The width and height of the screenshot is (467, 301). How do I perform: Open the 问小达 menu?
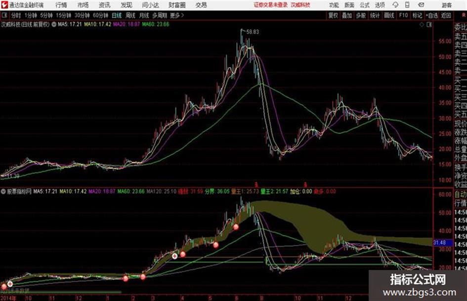[x=150, y=5]
